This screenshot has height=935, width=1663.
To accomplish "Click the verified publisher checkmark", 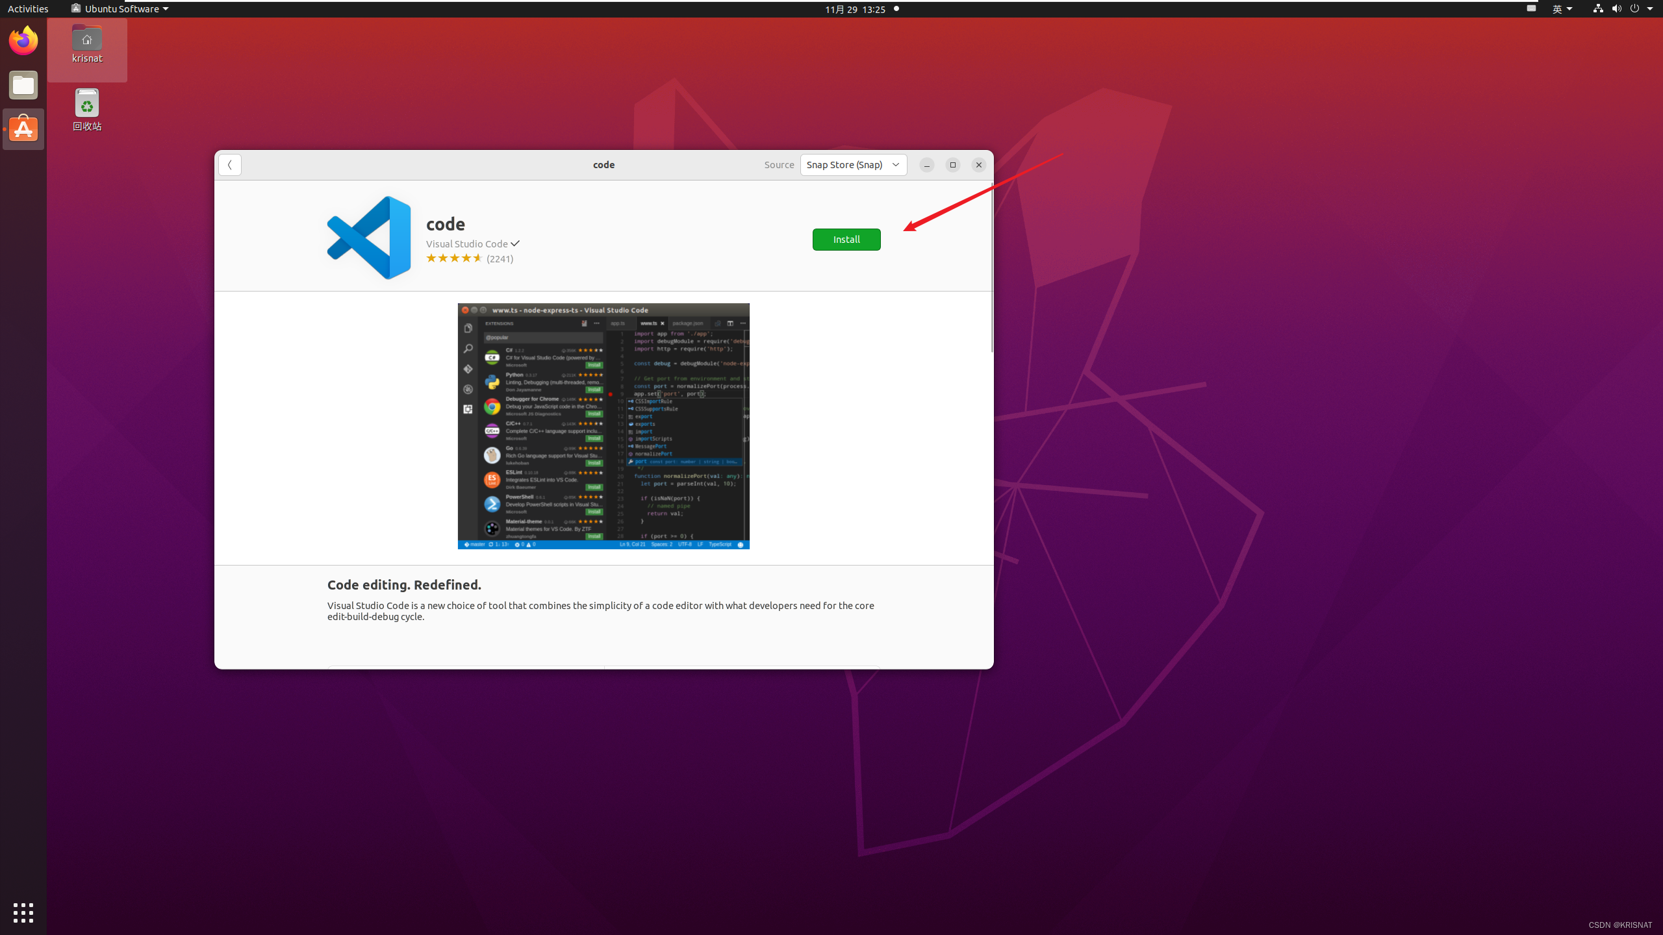I will [515, 243].
